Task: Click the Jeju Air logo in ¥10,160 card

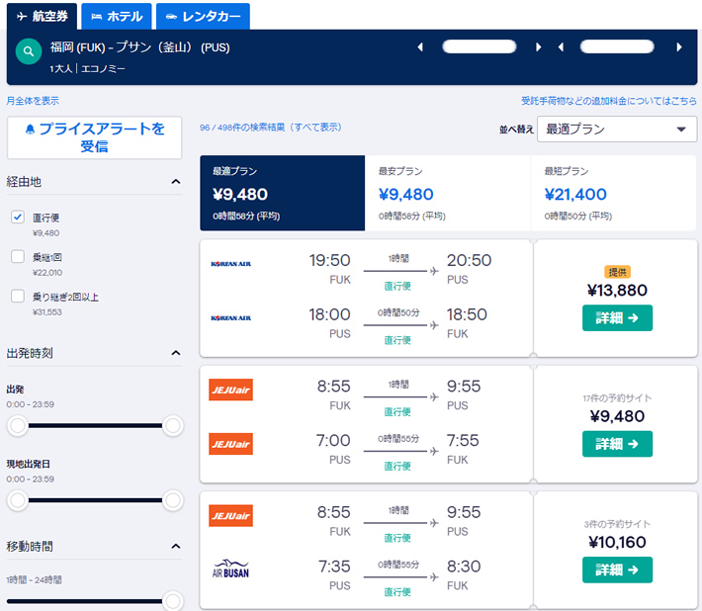Action: (230, 515)
